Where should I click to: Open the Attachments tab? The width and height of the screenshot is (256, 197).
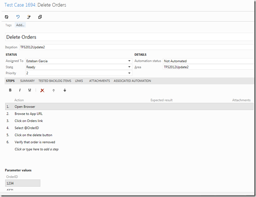(x=100, y=81)
